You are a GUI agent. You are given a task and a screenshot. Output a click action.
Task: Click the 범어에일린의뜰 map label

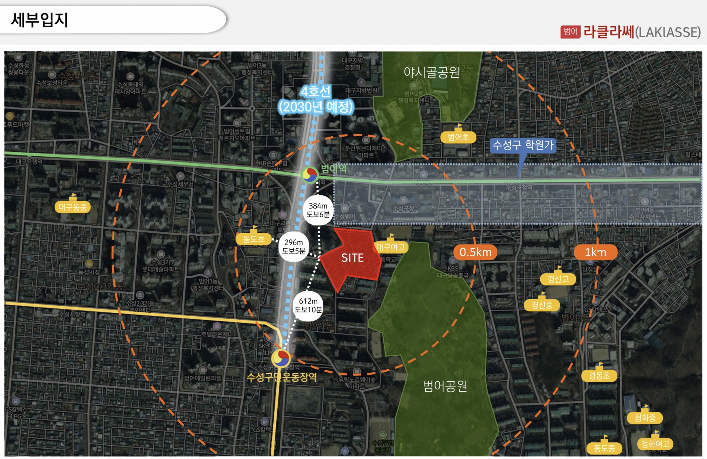point(203,378)
